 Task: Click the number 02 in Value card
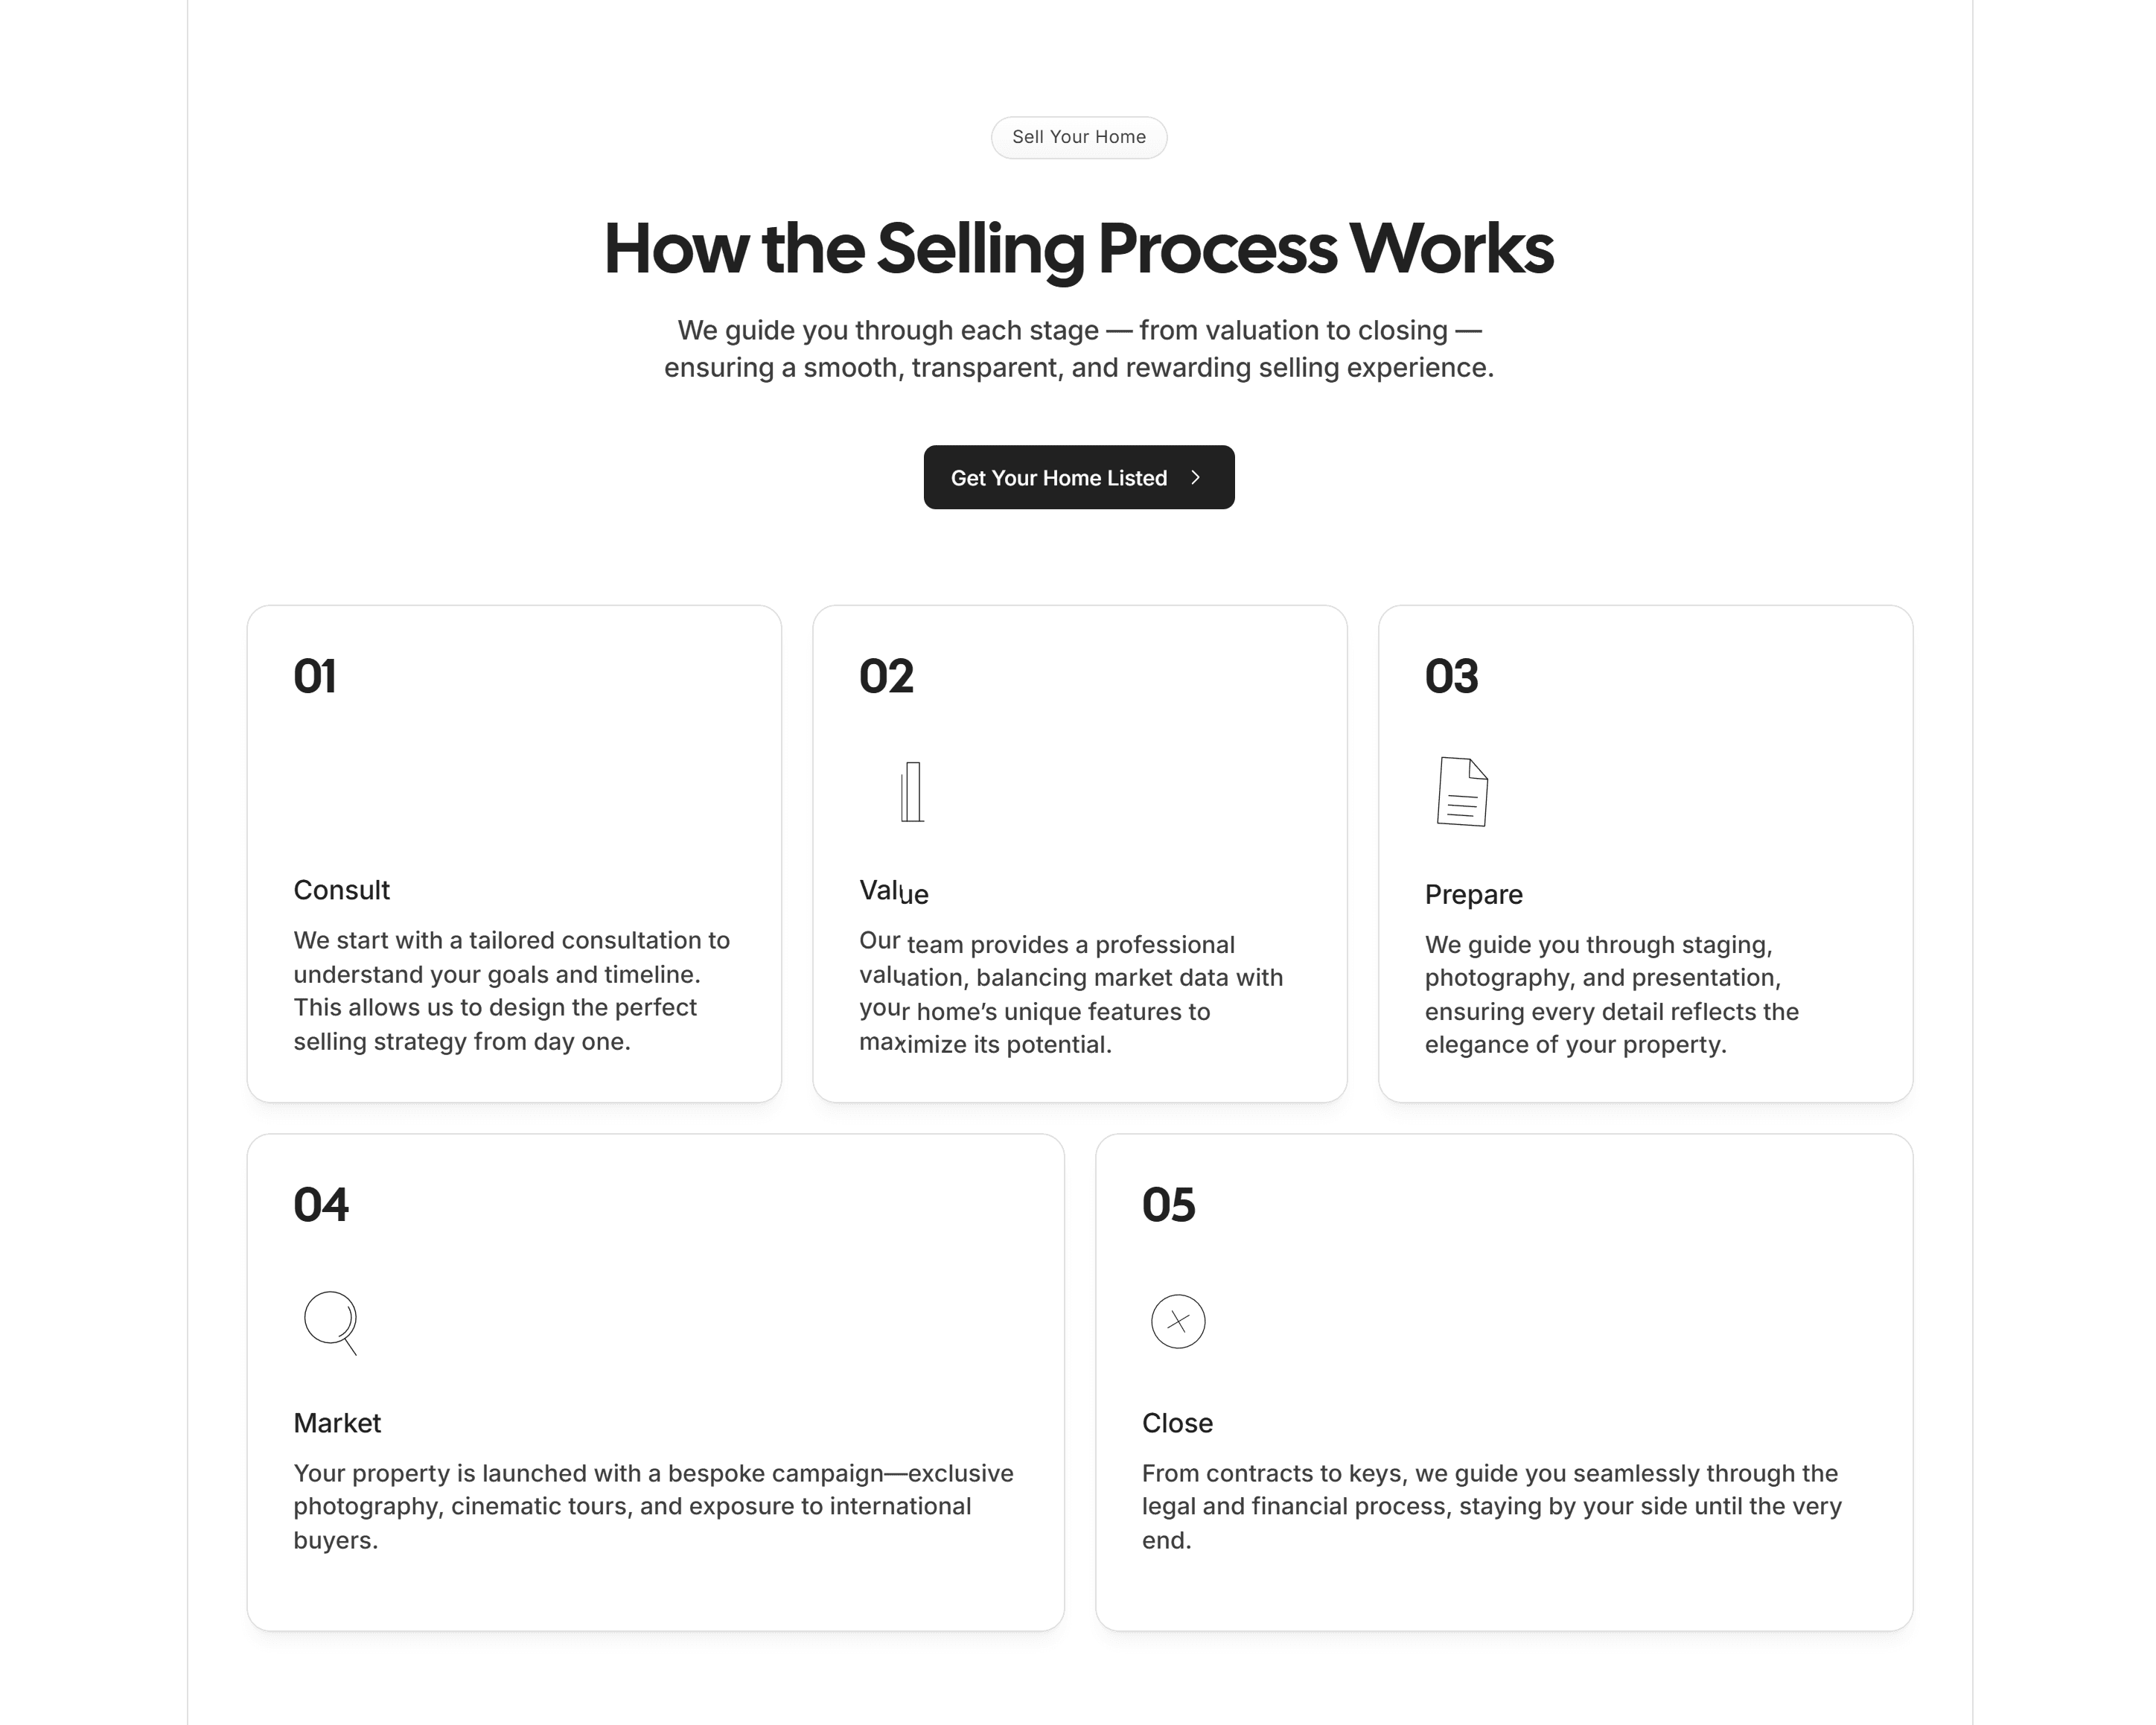(x=886, y=676)
